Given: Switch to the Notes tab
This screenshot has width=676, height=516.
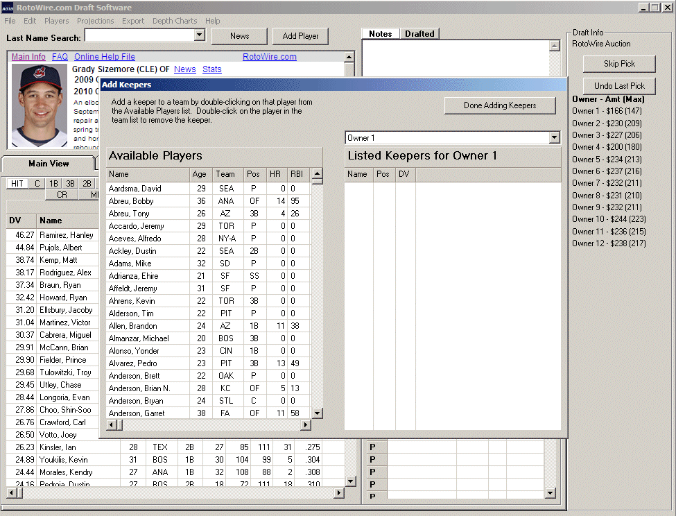Looking at the screenshot, I should point(381,33).
